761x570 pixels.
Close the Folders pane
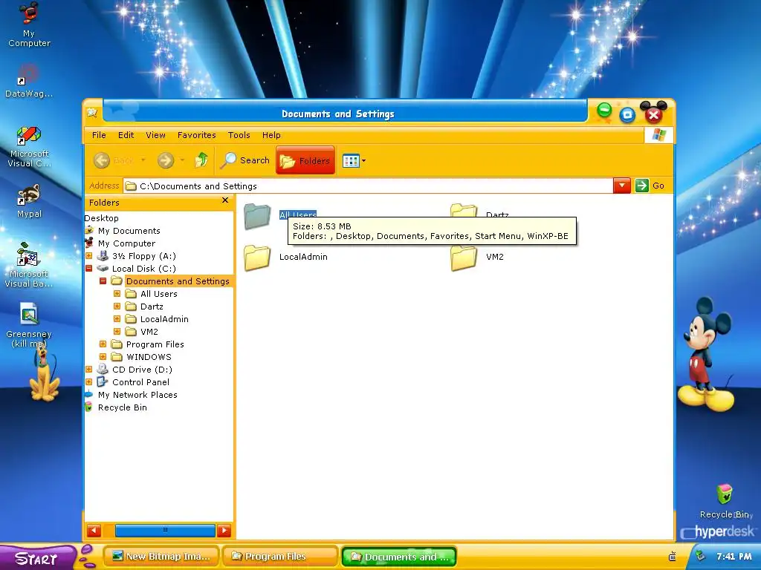click(x=225, y=200)
